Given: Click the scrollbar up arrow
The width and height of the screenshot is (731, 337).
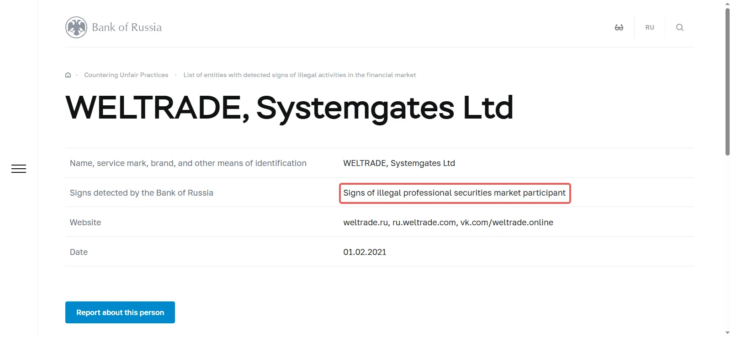Looking at the screenshot, I should click(727, 4).
